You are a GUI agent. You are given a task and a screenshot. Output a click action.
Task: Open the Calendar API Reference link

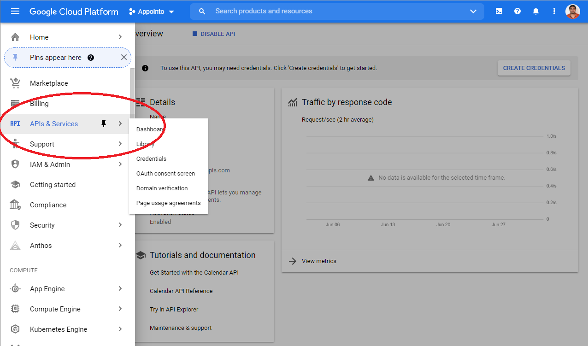(x=181, y=291)
